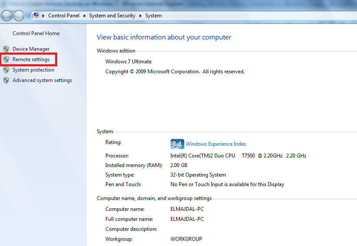This screenshot has width=357, height=246.
Task: Open Advanced system settings link
Action: point(42,80)
